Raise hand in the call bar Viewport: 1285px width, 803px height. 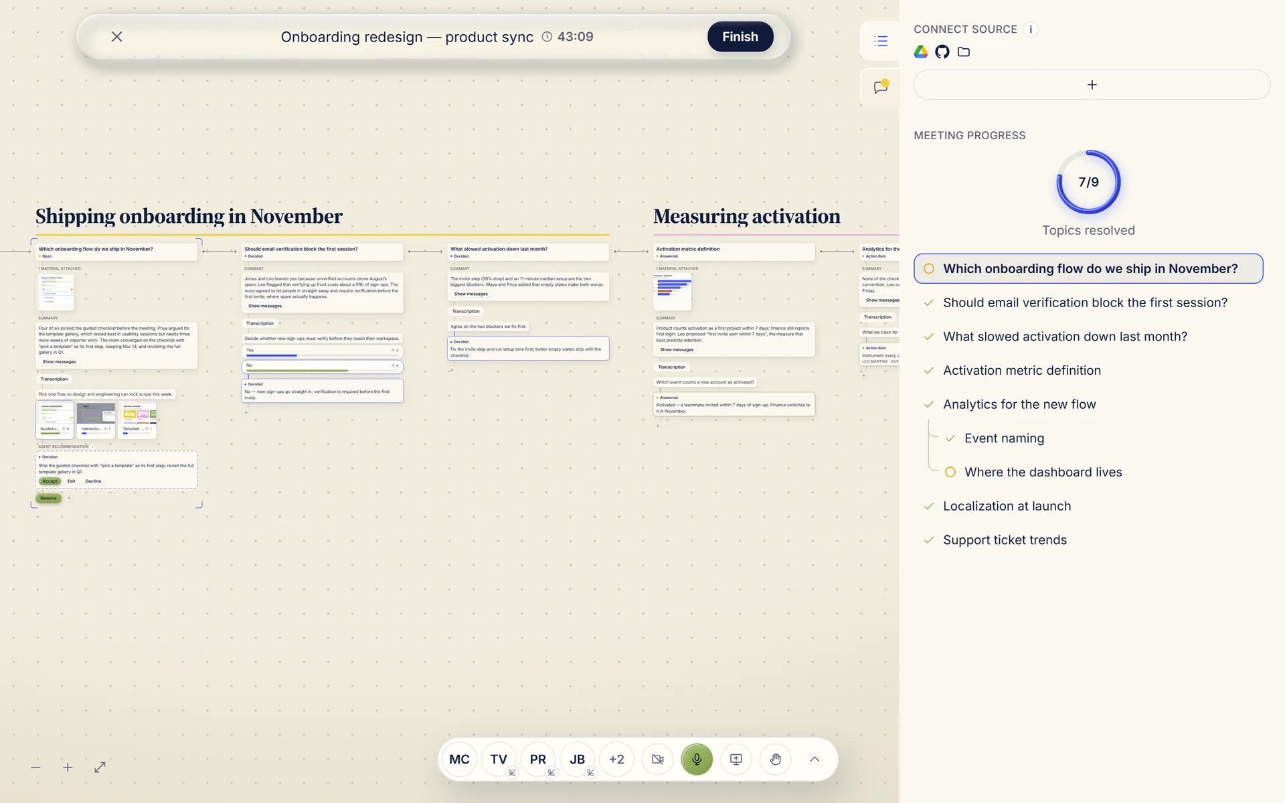[775, 760]
